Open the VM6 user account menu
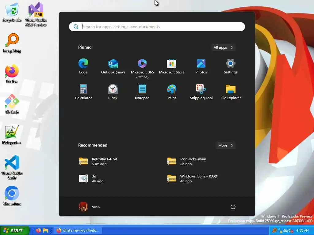 (x=89, y=207)
